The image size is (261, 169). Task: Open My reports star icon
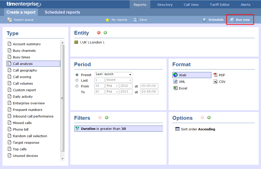pyautogui.click(x=107, y=20)
